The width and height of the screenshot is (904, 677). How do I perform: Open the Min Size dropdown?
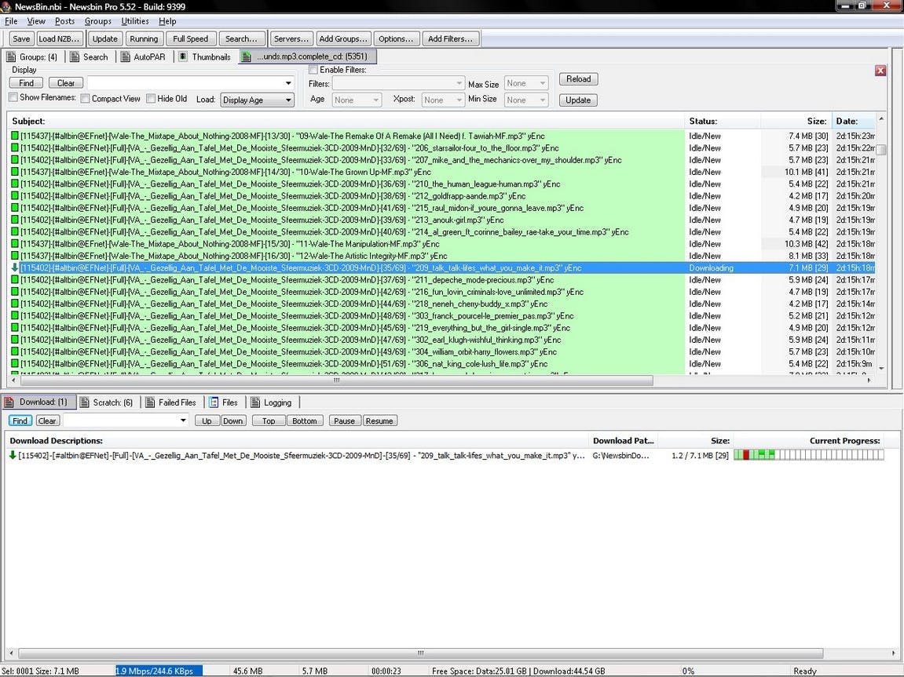(543, 100)
